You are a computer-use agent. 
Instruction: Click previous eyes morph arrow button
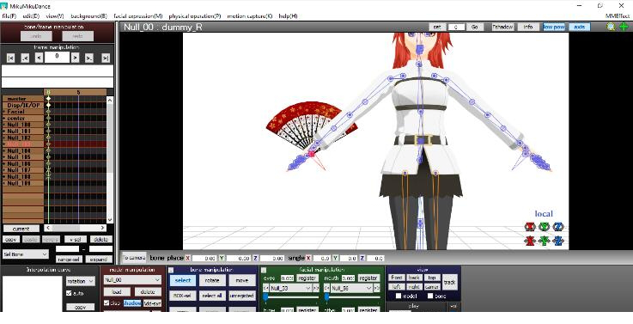point(265,288)
